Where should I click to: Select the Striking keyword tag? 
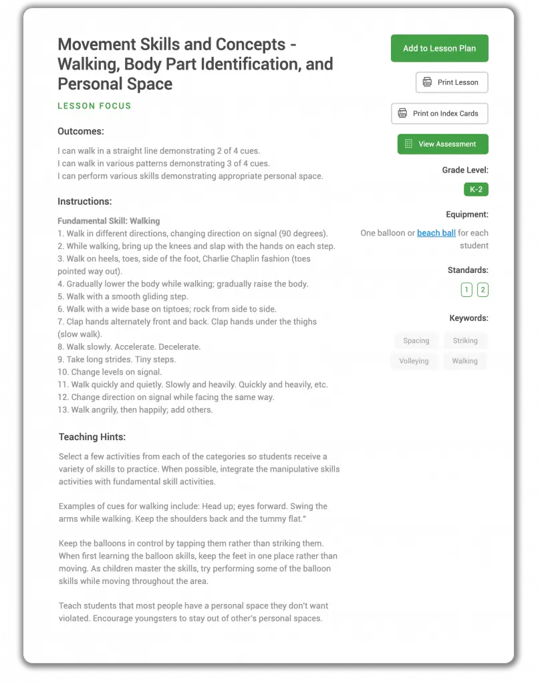(x=465, y=340)
